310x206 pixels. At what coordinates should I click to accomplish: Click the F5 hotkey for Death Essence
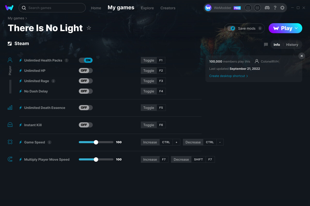coord(161,108)
